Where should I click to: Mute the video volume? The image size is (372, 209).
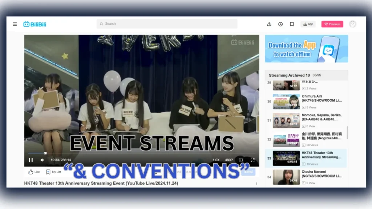click(x=42, y=160)
